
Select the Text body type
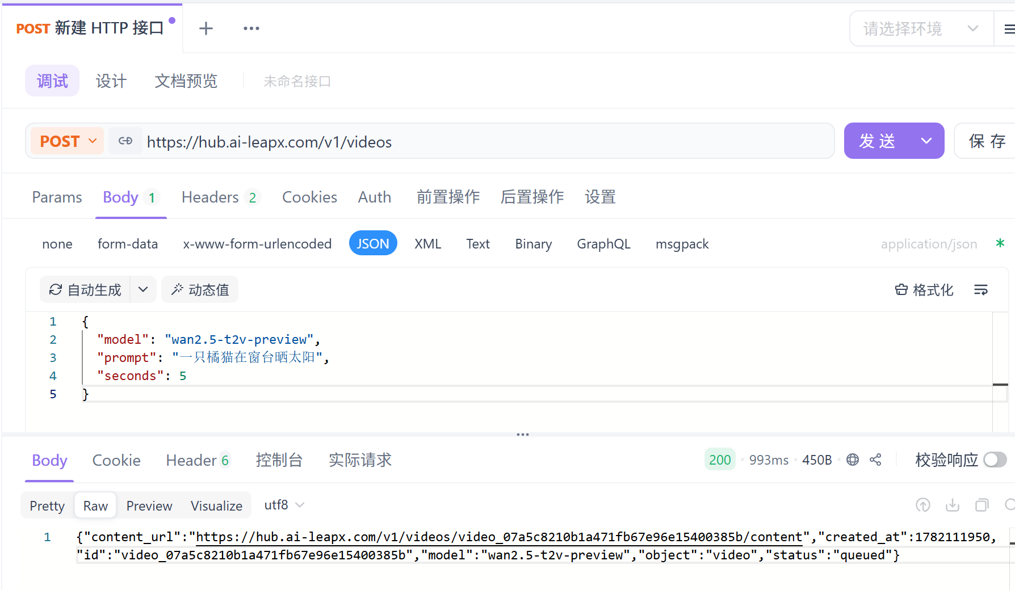(x=478, y=244)
